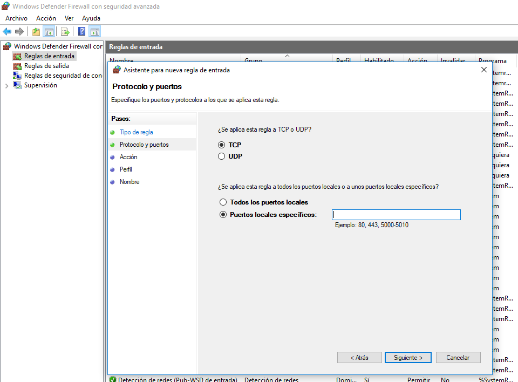
Task: Click the Cancelar button
Action: click(x=458, y=358)
